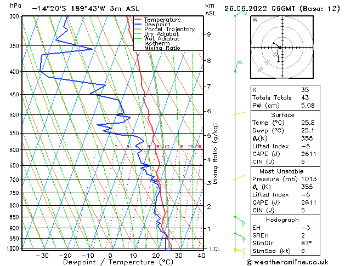This screenshot has width=345, height=266.
Task: Click the yellow wind barb at 700 hPa
Action: click(x=240, y=177)
